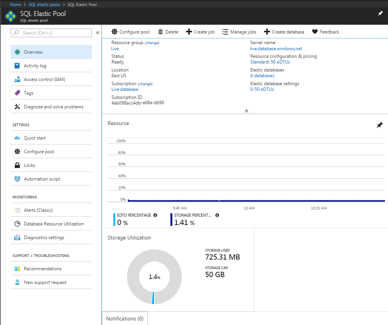Click the purple Tags icon

(17, 93)
